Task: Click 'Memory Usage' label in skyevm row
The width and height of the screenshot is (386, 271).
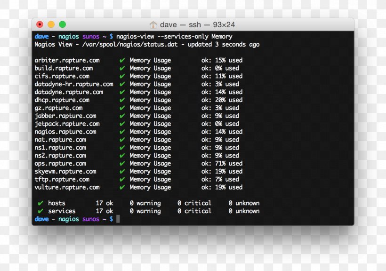Action: (x=150, y=171)
